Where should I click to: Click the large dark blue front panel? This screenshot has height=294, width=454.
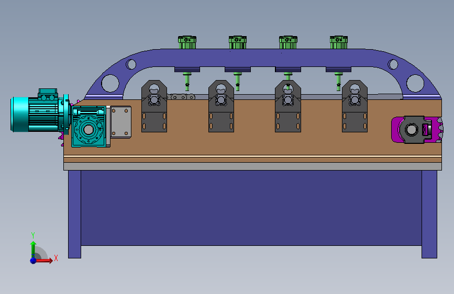(x=251, y=208)
